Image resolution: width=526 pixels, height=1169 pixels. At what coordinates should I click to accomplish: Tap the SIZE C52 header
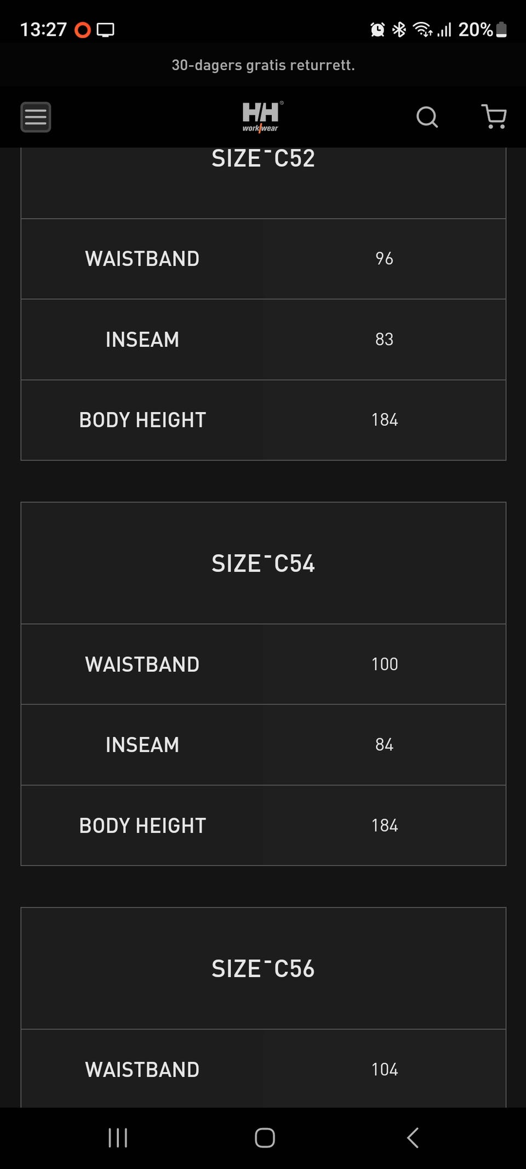263,159
